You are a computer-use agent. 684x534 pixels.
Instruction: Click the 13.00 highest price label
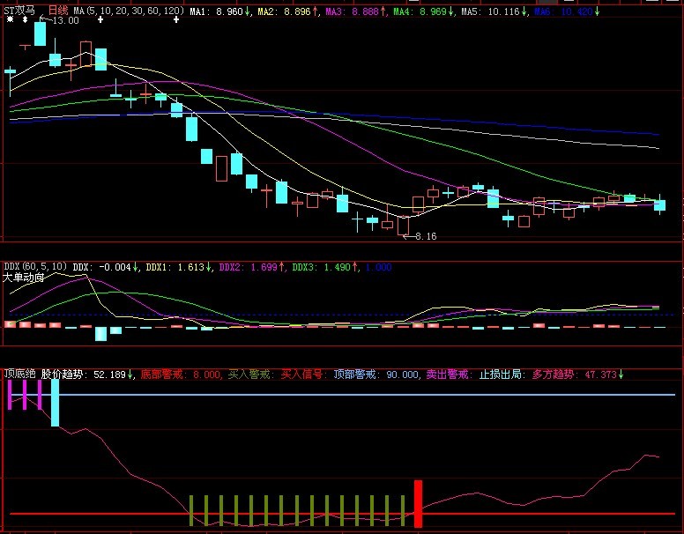[x=63, y=20]
